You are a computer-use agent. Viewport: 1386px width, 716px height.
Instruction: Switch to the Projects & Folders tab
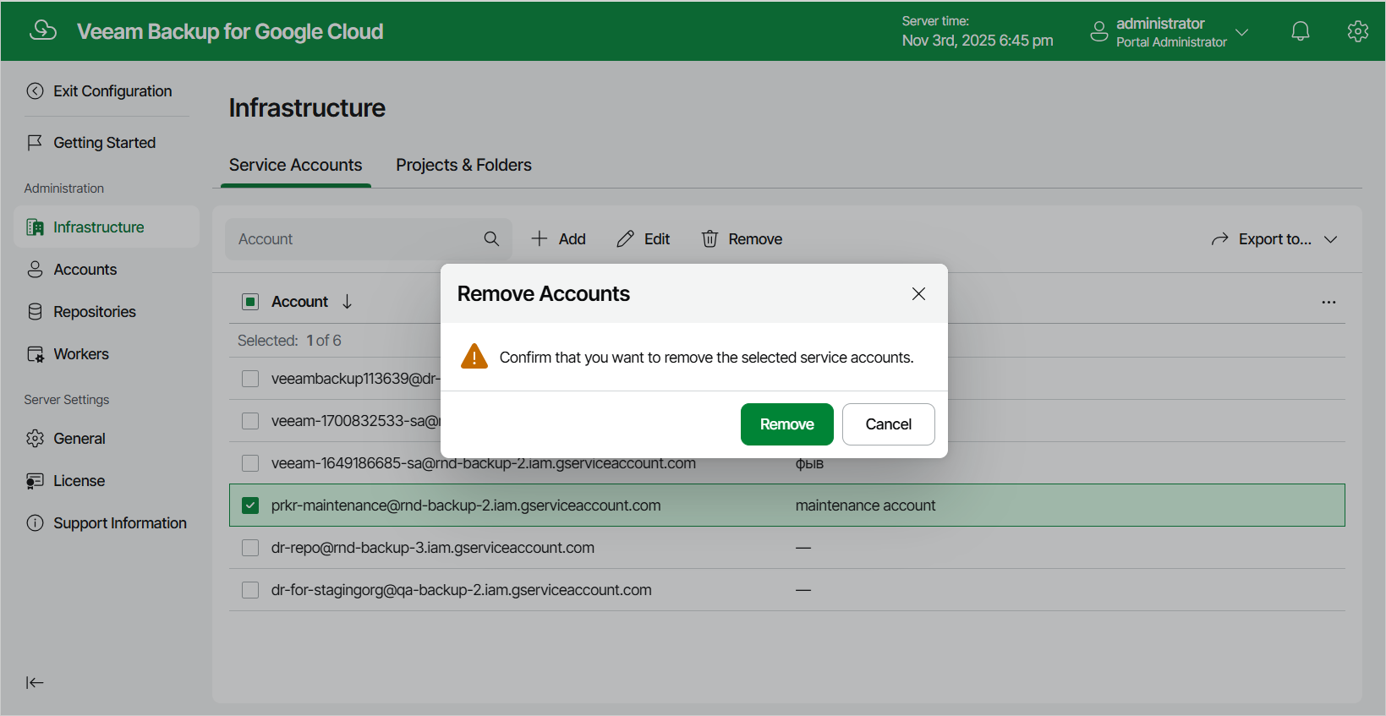(463, 165)
